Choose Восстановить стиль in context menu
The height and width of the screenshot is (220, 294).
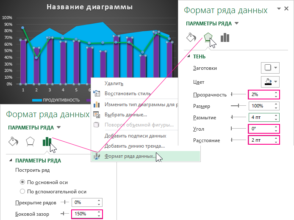[128, 93]
